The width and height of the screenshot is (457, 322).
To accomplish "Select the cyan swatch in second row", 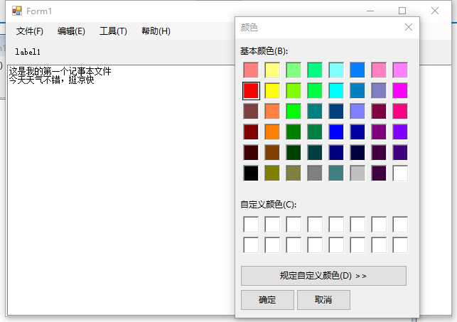I will click(336, 90).
